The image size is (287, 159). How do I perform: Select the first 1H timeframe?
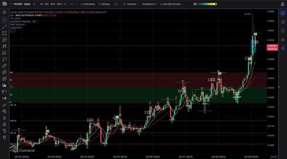pos(65,4)
